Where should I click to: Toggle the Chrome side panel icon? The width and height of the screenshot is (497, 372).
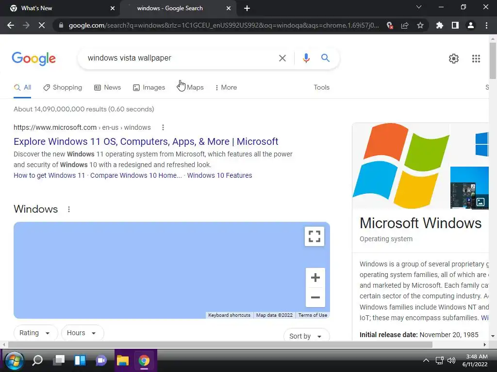tap(455, 25)
